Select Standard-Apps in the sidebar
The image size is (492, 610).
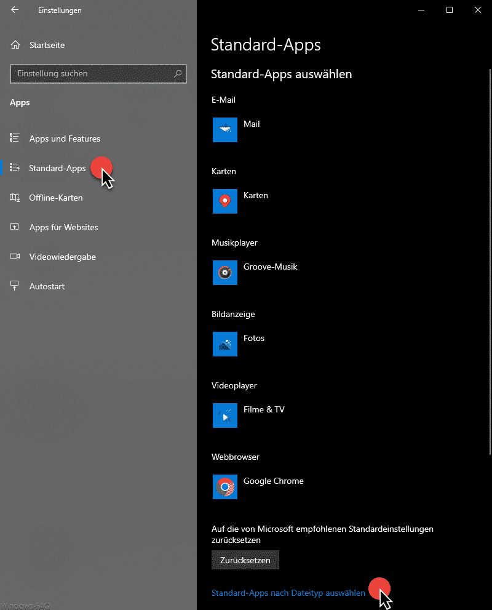[57, 168]
